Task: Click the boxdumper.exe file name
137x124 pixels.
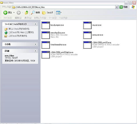Action: pyautogui.click(x=57, y=25)
